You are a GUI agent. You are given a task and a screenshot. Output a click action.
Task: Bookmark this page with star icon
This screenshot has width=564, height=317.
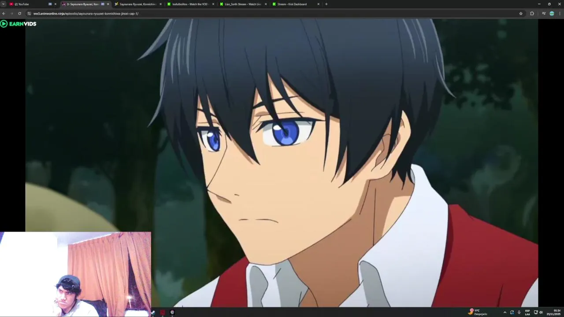tap(521, 13)
